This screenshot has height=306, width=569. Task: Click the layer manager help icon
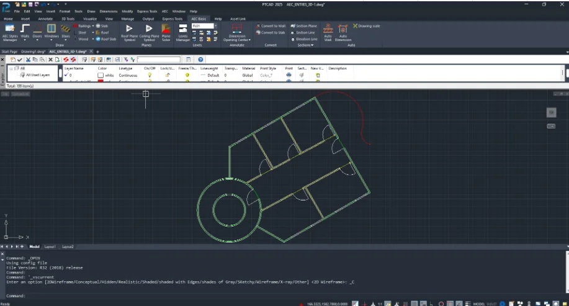200,60
